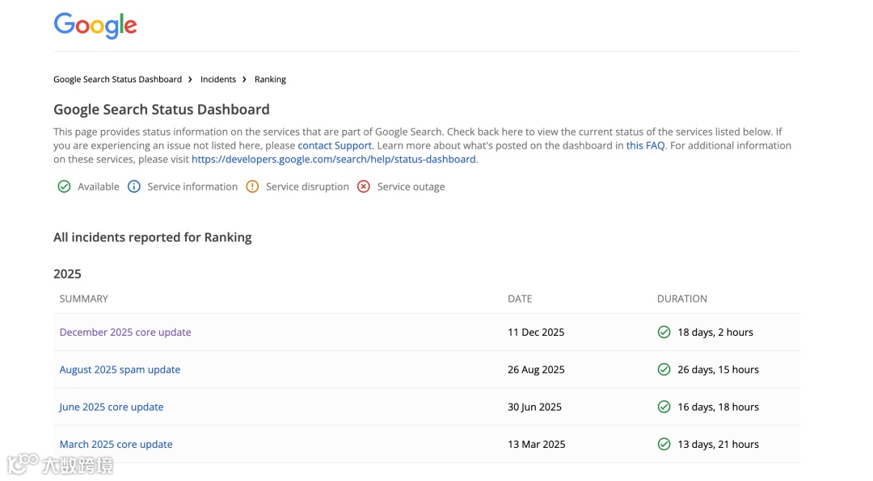Select the Ranking breadcrumb item
This screenshot has width=873, height=481.
[270, 79]
